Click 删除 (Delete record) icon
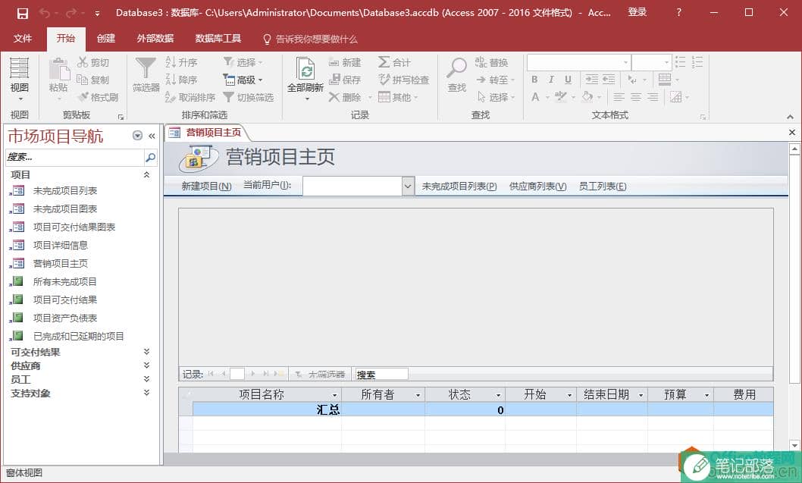 pos(334,97)
